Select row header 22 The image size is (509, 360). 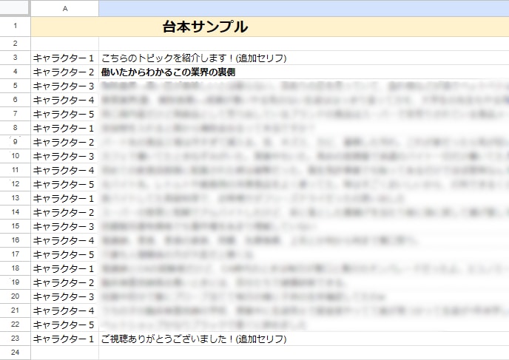click(16, 325)
